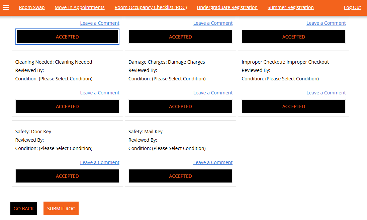Toggle the Accepted button for Damage Charges

[x=180, y=106]
